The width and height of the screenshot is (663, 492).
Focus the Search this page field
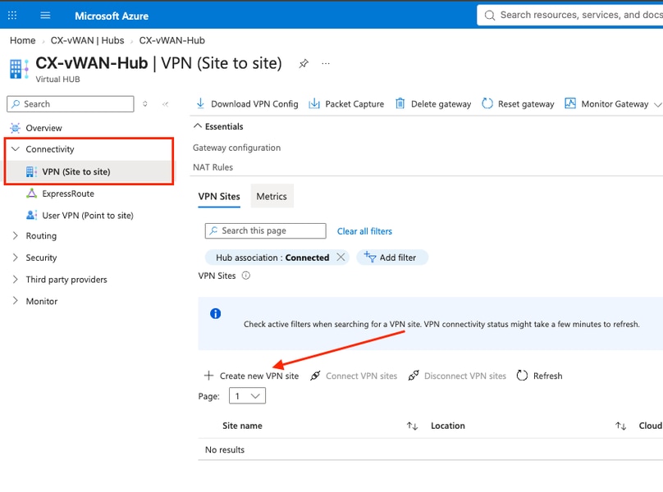click(x=266, y=230)
